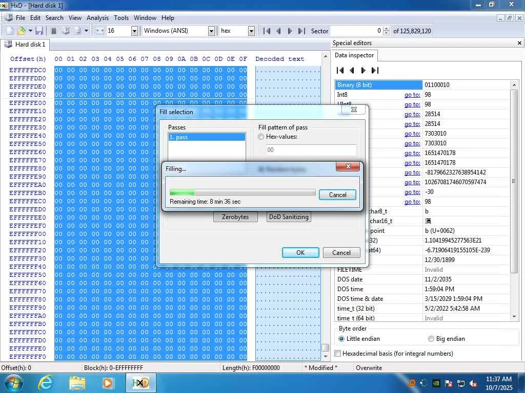Launch Internet Explorer from taskbar
This screenshot has width=525, height=393.
(45, 383)
